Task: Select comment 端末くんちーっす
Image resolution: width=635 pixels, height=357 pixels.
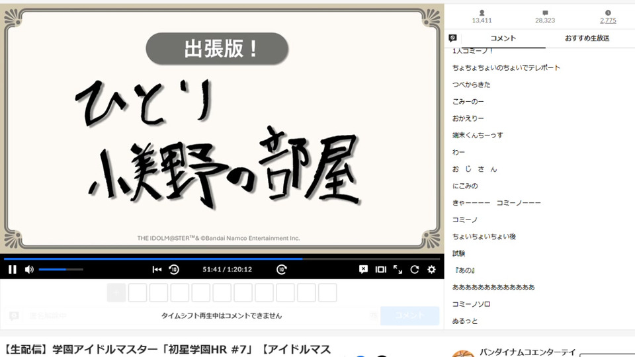Action: [478, 135]
